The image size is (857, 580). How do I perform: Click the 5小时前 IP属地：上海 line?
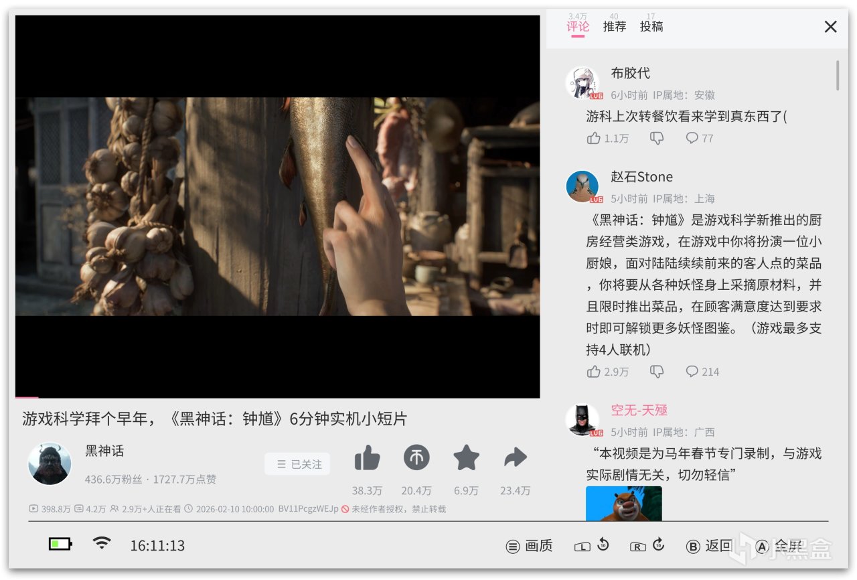click(x=663, y=199)
